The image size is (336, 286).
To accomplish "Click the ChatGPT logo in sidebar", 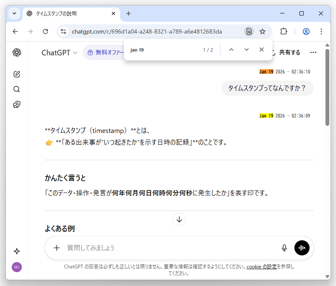I will click(17, 52).
